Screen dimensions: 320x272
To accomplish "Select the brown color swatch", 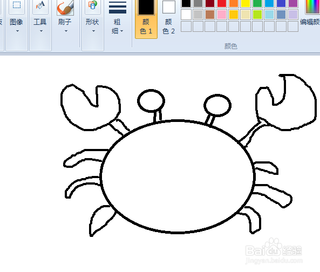I will [210, 15].
